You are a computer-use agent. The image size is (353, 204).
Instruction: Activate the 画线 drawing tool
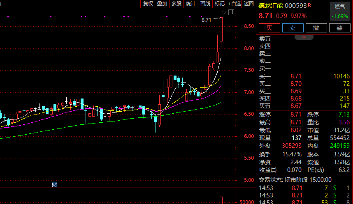[x=205, y=4]
